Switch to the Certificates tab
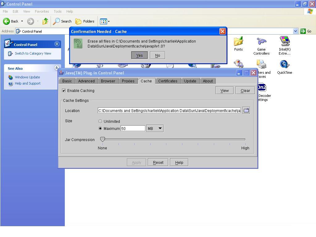The width and height of the screenshot is (316, 237). click(x=168, y=81)
